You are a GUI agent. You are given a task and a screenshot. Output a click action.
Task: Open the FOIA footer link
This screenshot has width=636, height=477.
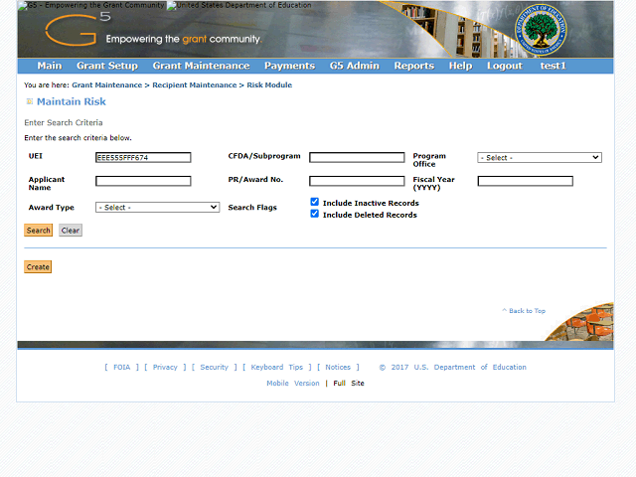coord(121,367)
